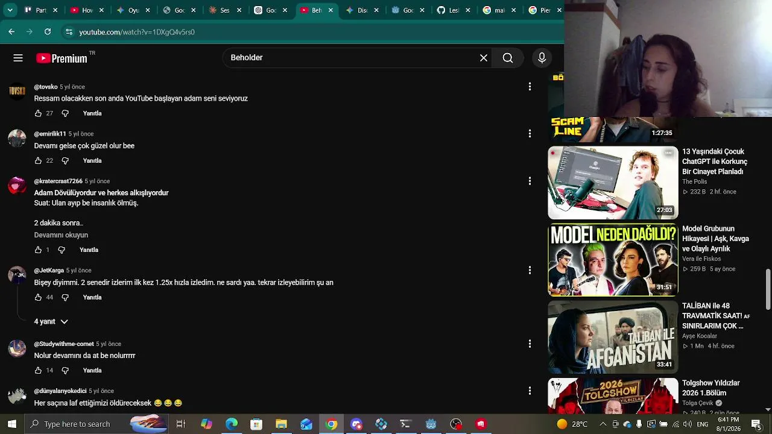Open the @dünyalarıyokedici channel link
This screenshot has width=772, height=434.
[60, 391]
